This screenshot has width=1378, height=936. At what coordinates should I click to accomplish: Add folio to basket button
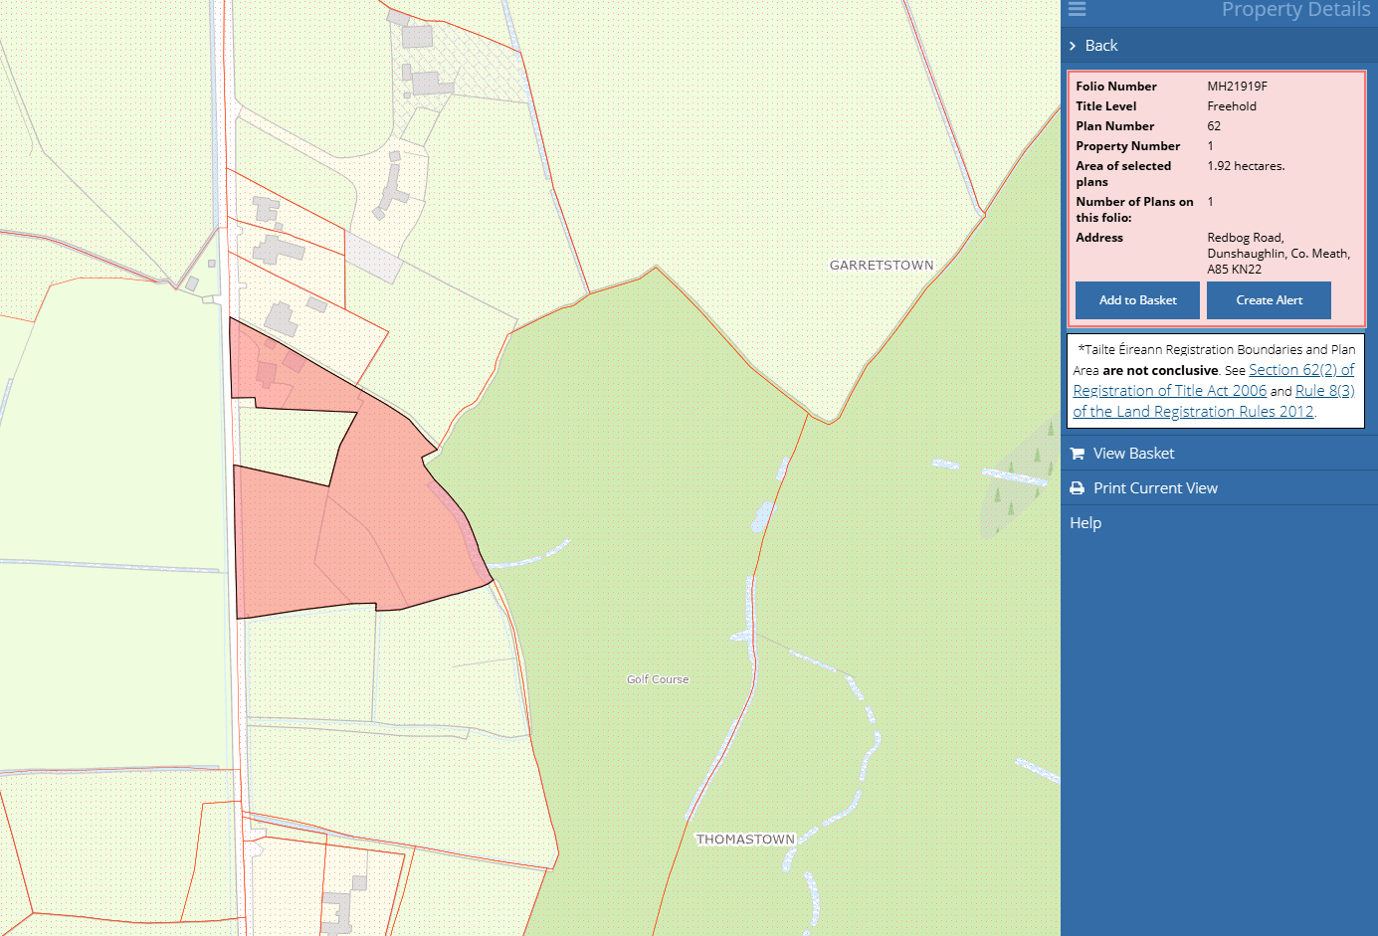(1137, 300)
